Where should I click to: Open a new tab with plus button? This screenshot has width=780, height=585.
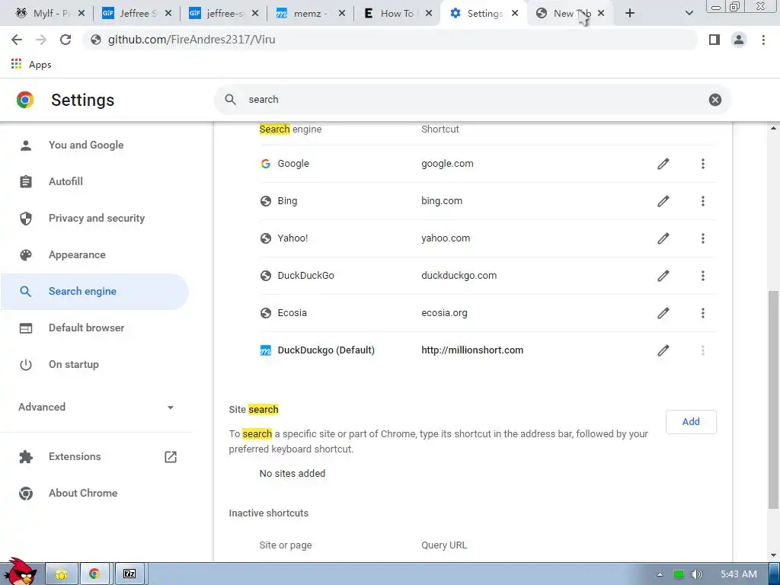[x=630, y=14]
